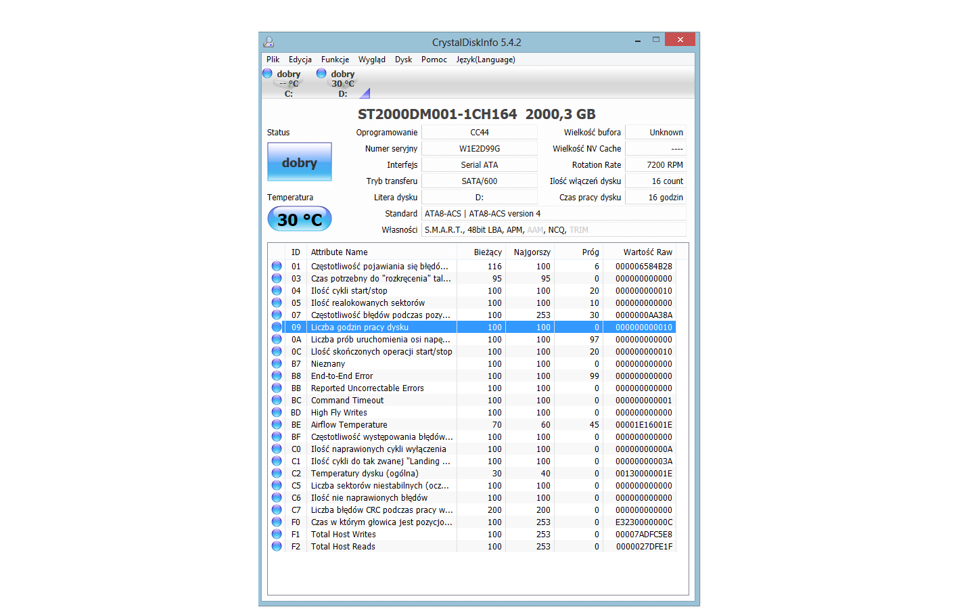Select the Command Timeout row
The height and width of the screenshot is (609, 974).
click(472, 400)
